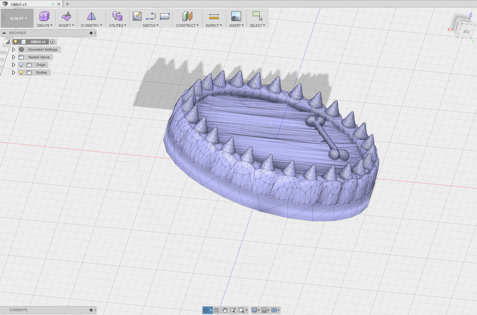
Task: Select the Zoom magnifier tool
Action: [x=233, y=310]
